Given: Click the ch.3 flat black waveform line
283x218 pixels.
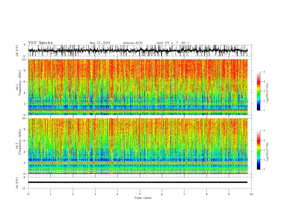Looking at the screenshot, I should [x=138, y=182].
